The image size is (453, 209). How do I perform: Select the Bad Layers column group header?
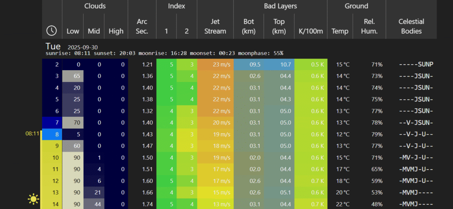280,6
